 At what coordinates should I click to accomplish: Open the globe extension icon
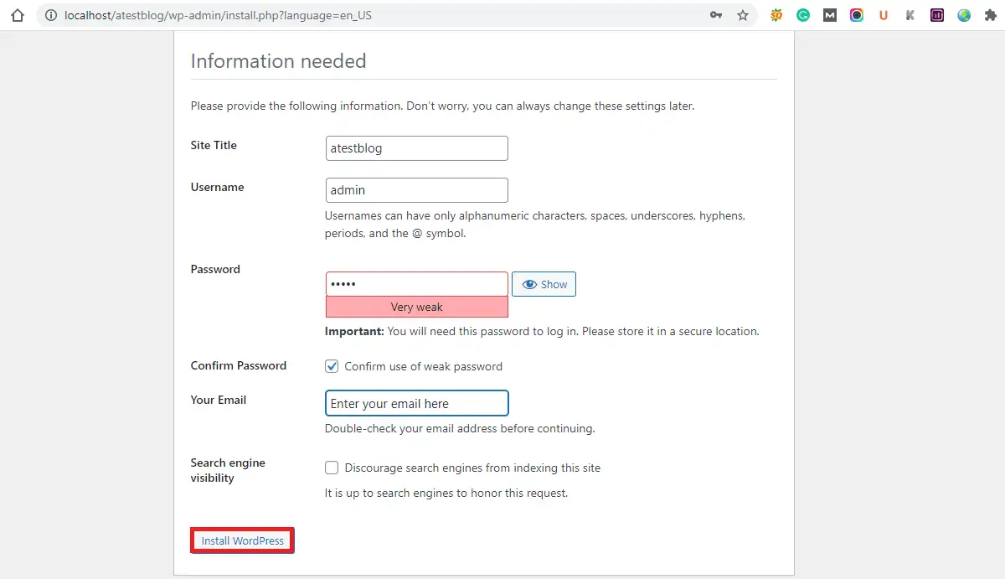click(964, 15)
